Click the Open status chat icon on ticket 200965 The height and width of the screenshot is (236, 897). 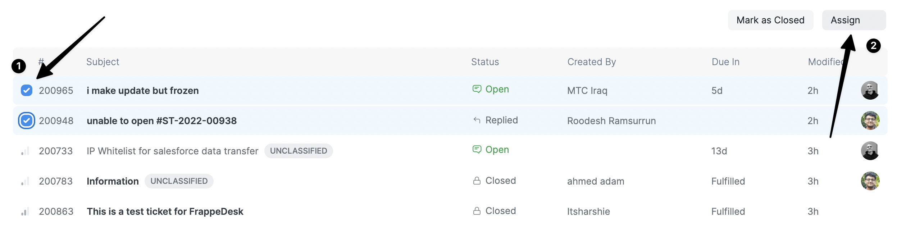(477, 89)
